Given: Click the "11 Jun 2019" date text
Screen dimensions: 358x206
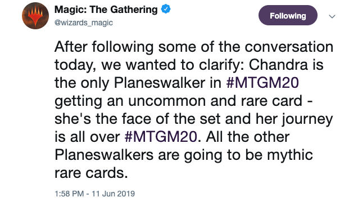Looking at the screenshot, I should coord(114,194).
